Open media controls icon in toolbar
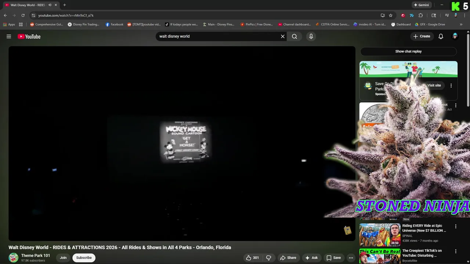 tap(447, 15)
